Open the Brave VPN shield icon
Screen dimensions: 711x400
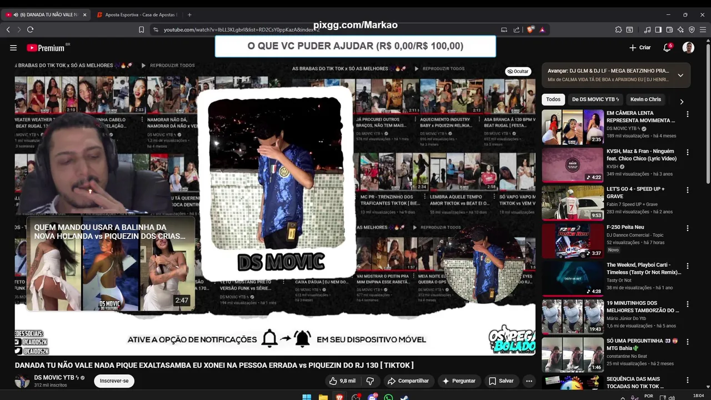tap(692, 29)
